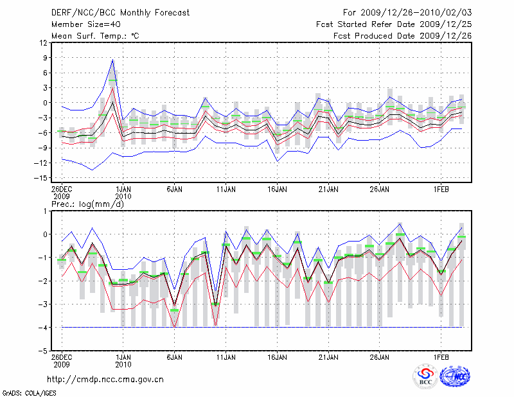Select the DERF/NCC/BCC Monthly Forecast title
The image size is (514, 397).
click(x=120, y=12)
